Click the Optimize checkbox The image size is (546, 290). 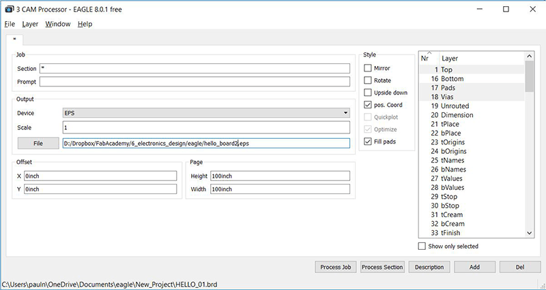368,129
